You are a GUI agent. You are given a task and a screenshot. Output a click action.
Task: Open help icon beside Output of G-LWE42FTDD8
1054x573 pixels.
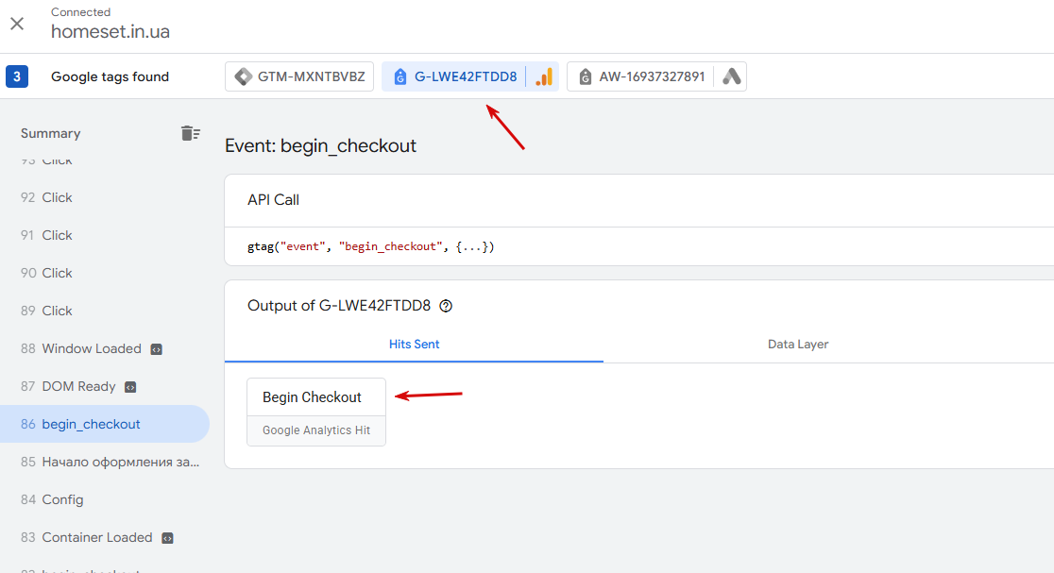click(x=446, y=306)
